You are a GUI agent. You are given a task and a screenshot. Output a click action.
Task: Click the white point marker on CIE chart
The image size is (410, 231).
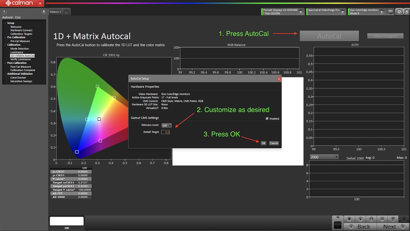(x=99, y=119)
